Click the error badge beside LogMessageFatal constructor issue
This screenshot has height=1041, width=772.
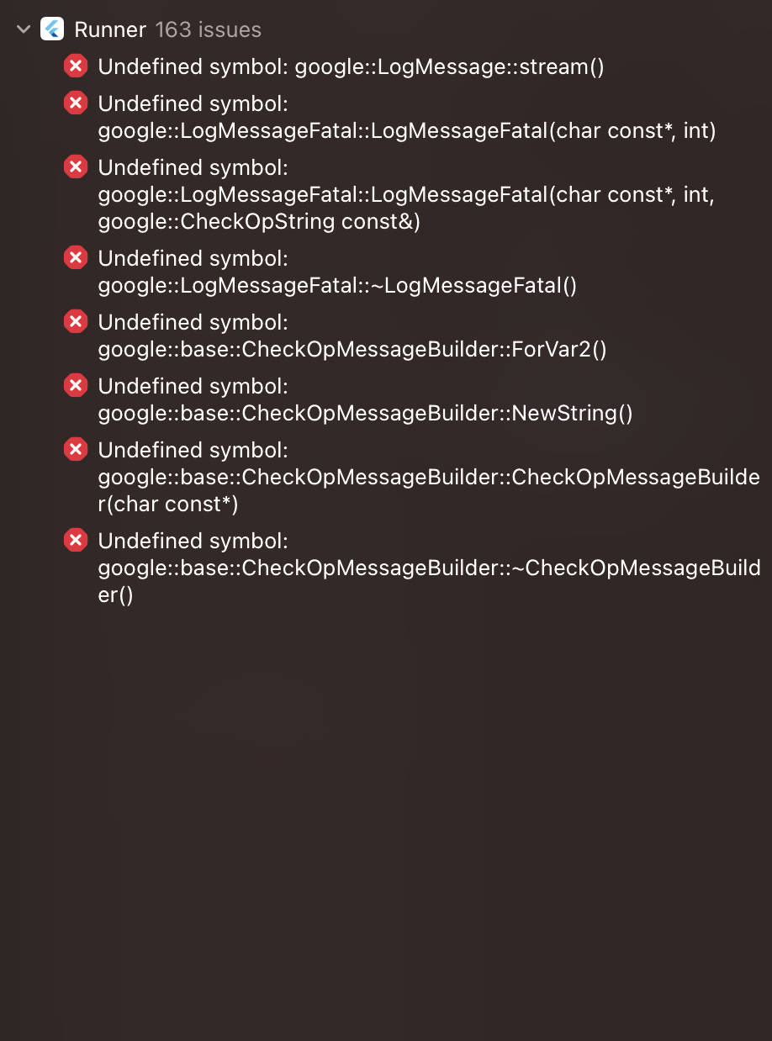tap(76, 103)
